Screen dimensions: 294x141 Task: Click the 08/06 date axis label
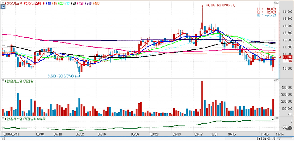click(134, 134)
